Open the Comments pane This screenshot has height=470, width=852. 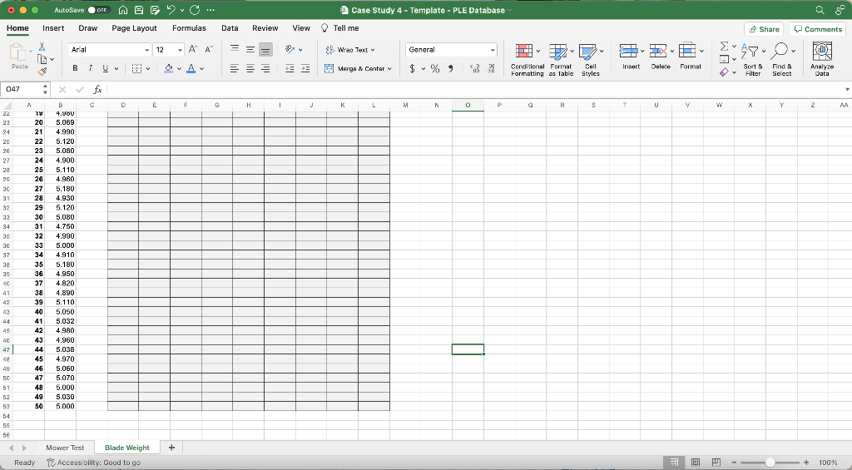[818, 29]
